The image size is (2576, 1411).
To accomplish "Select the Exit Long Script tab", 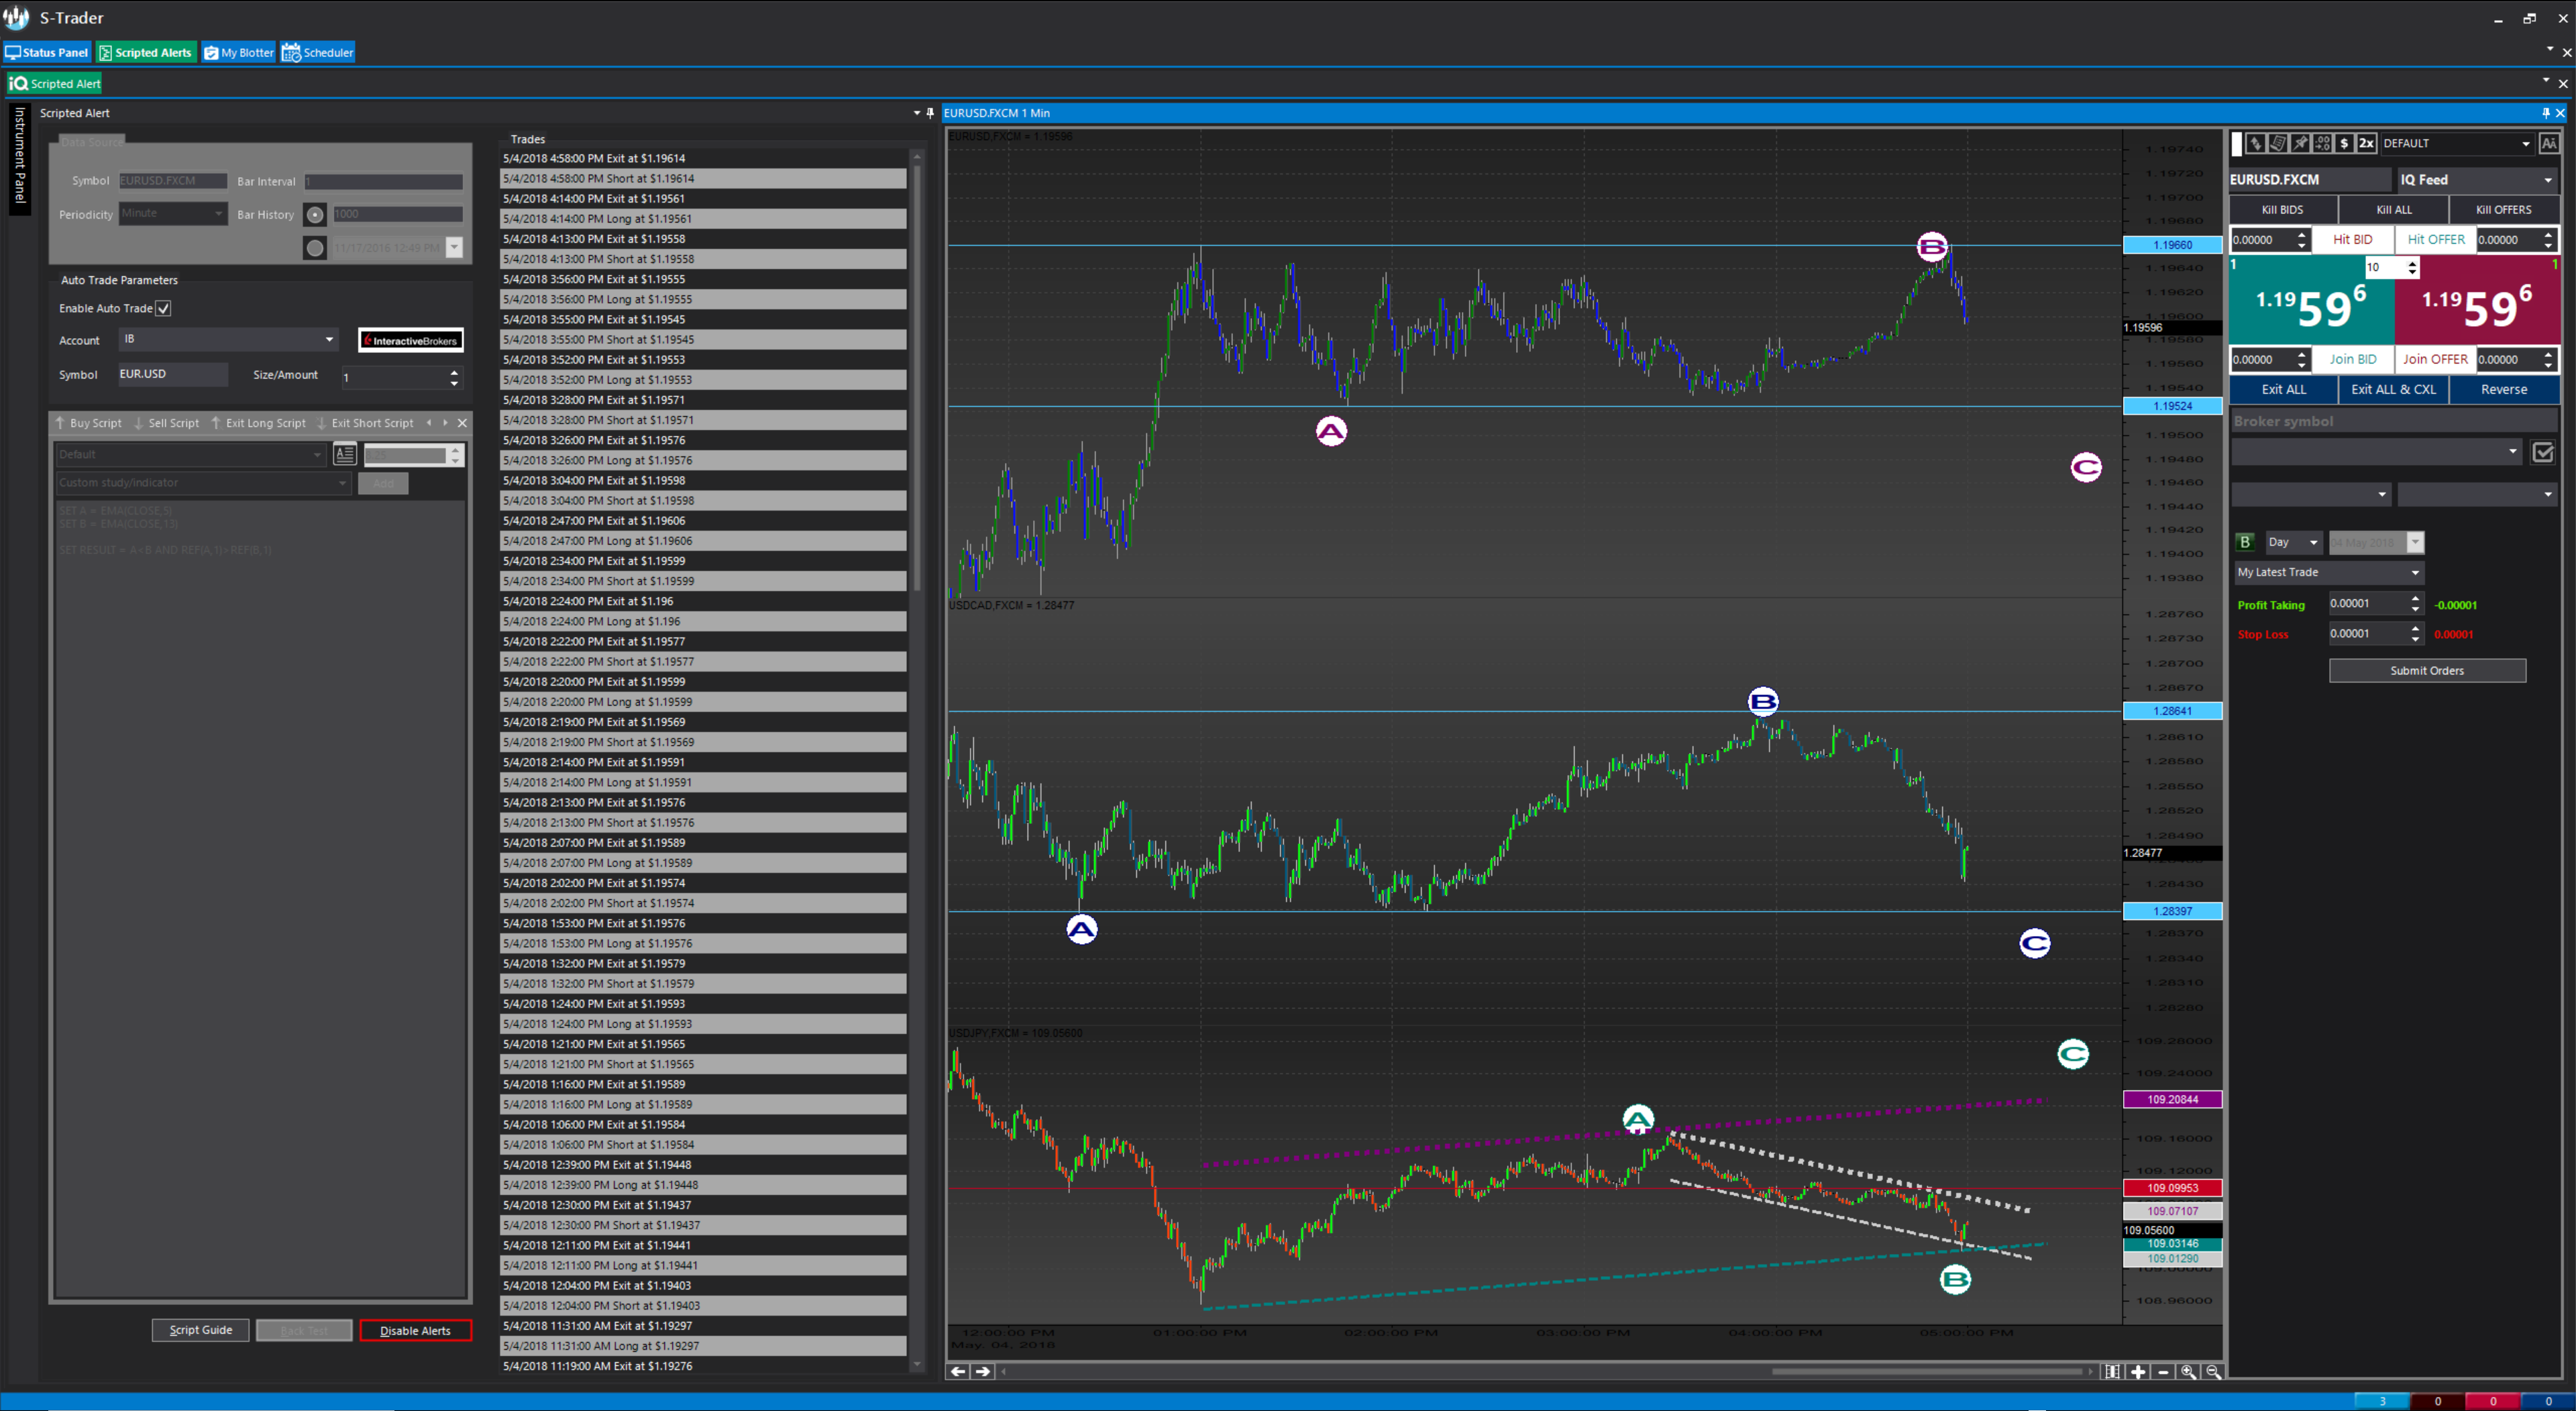I will point(259,423).
